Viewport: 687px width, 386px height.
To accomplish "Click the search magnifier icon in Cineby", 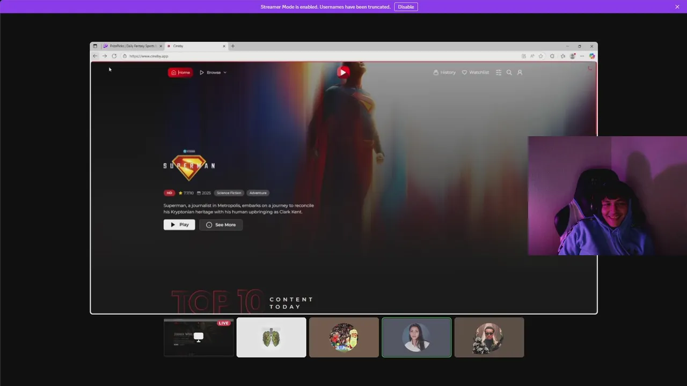I will coord(509,72).
